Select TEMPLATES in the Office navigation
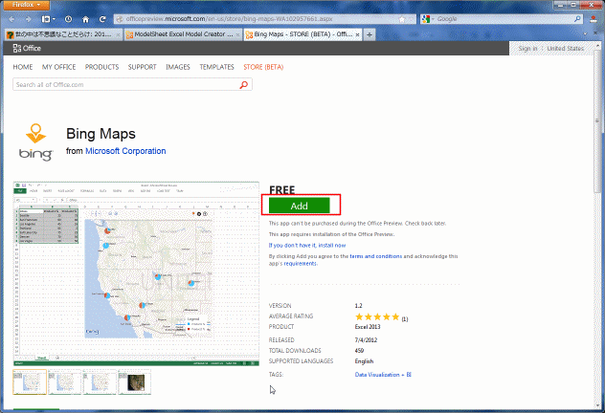The image size is (605, 413). (216, 68)
